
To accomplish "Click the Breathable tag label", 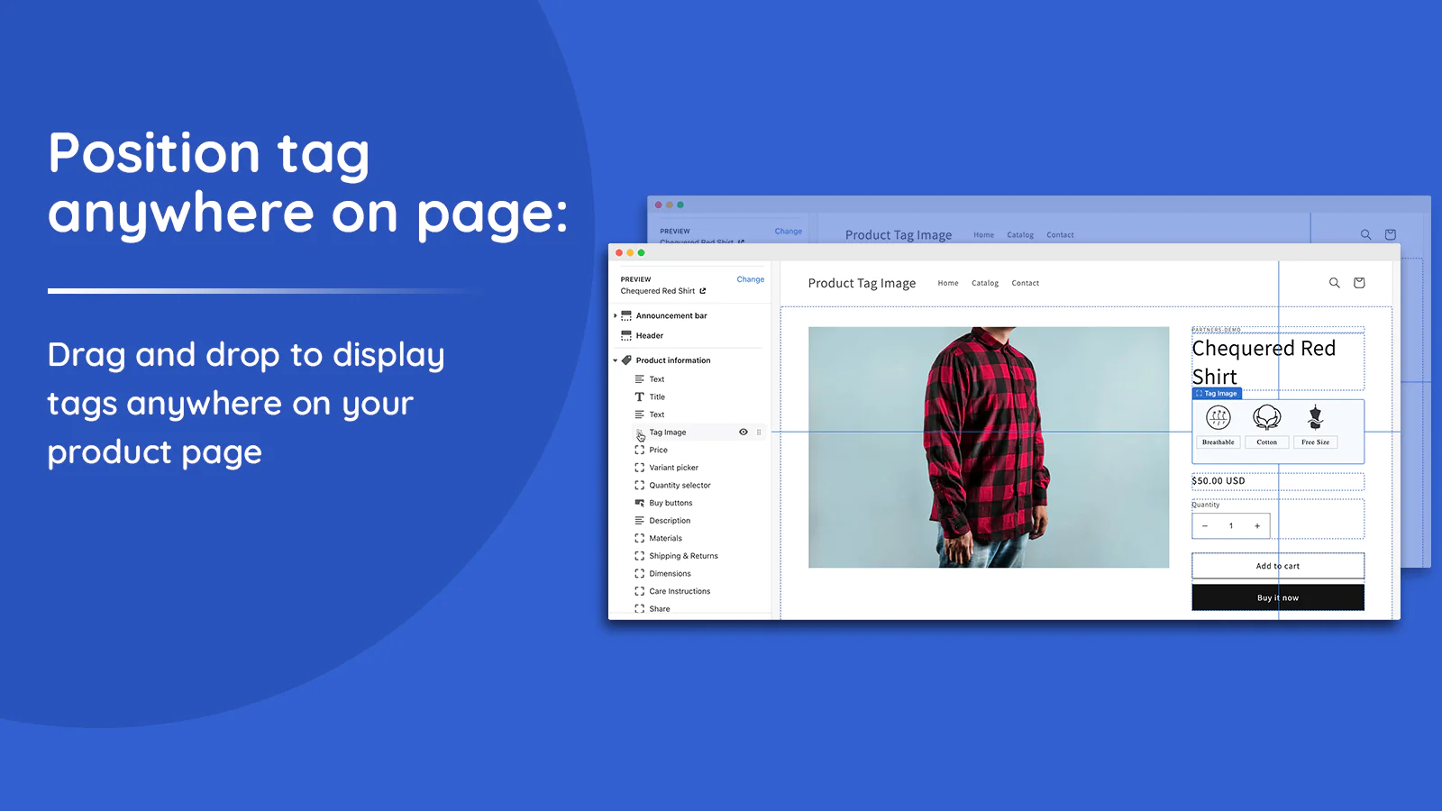I will tap(1218, 442).
